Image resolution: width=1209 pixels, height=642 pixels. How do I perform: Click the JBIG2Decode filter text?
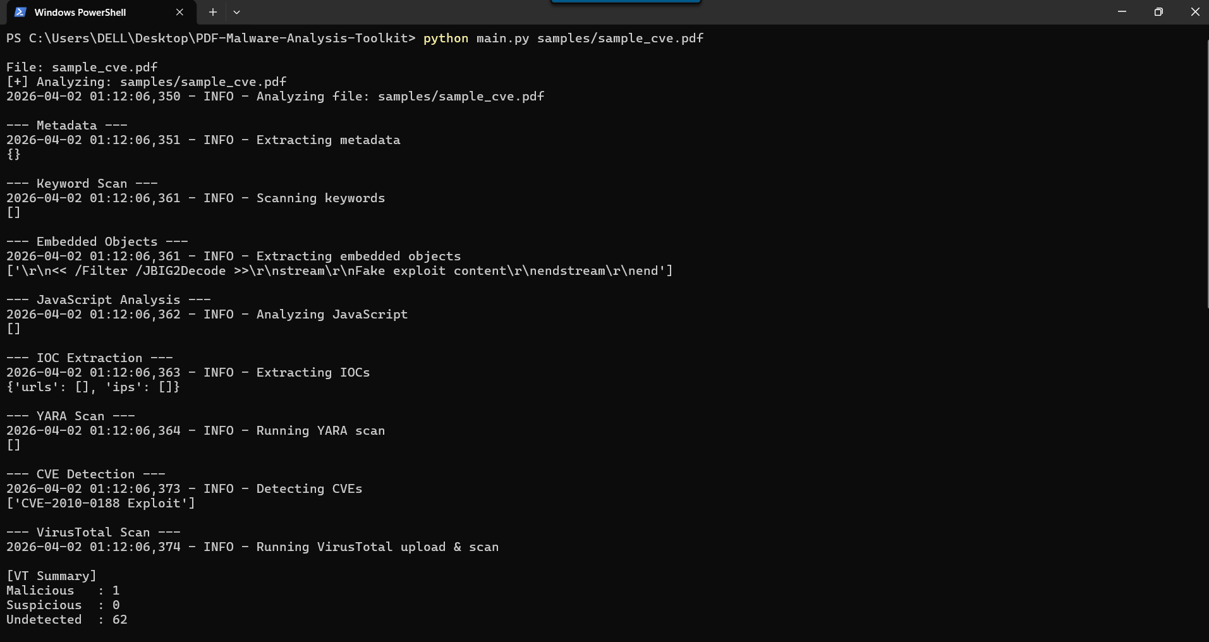pos(180,271)
